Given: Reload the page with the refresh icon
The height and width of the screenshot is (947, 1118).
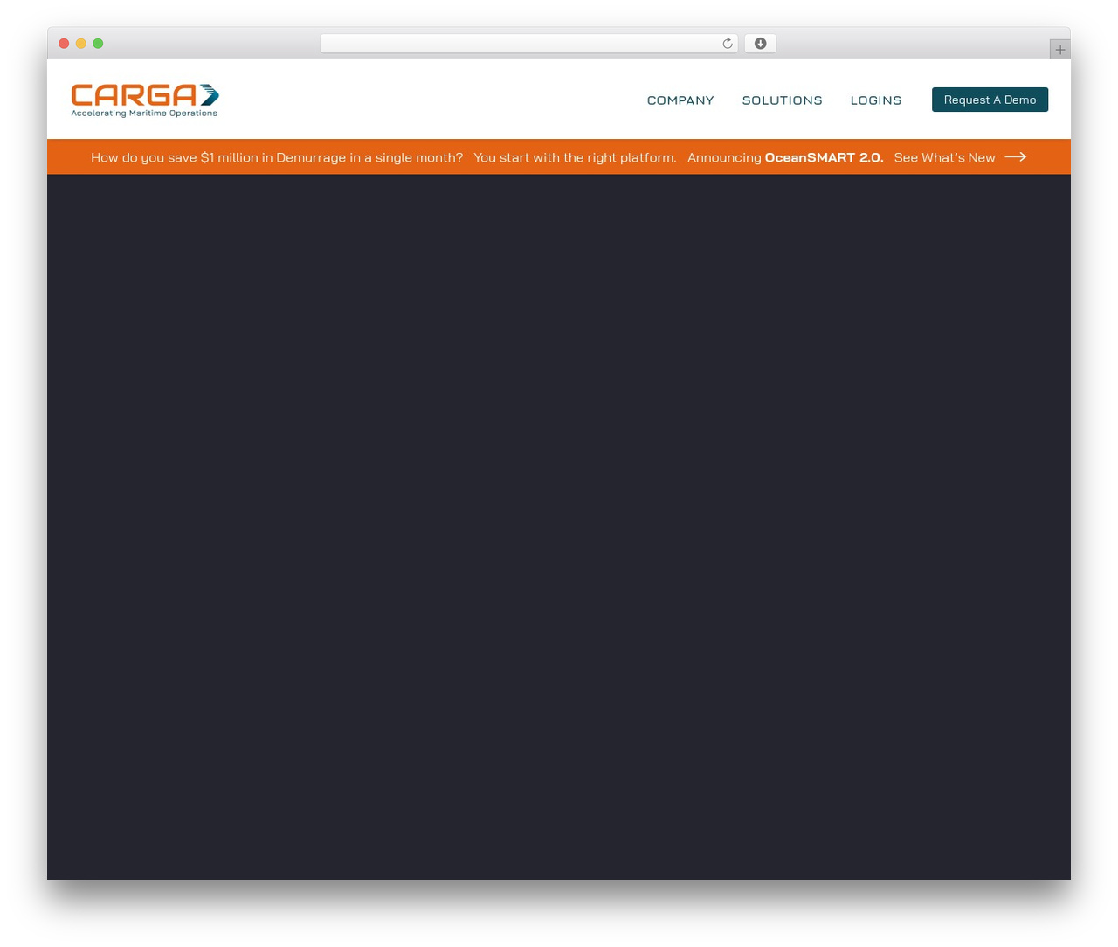Looking at the screenshot, I should click(x=727, y=44).
